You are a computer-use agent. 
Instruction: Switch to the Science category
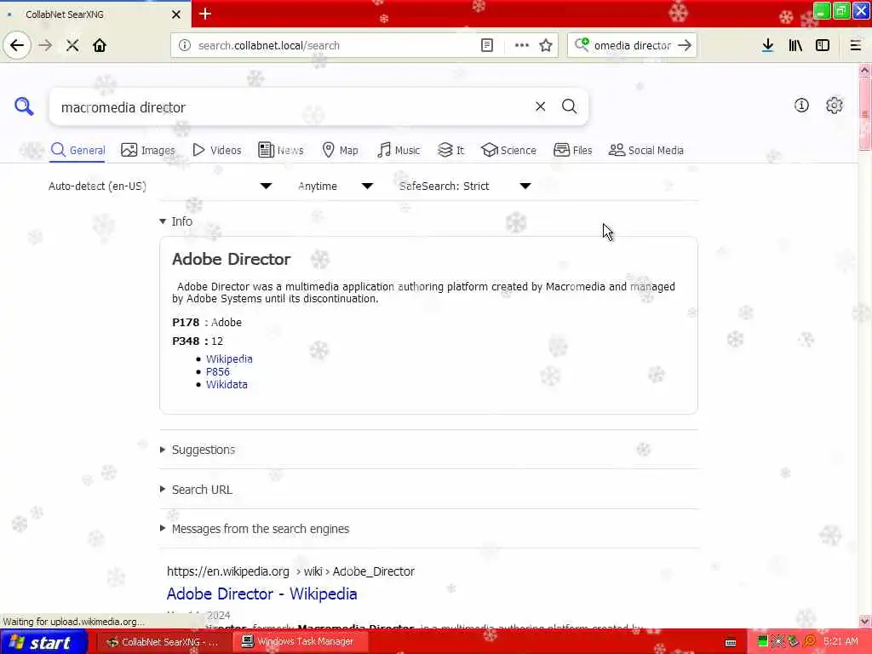(509, 150)
